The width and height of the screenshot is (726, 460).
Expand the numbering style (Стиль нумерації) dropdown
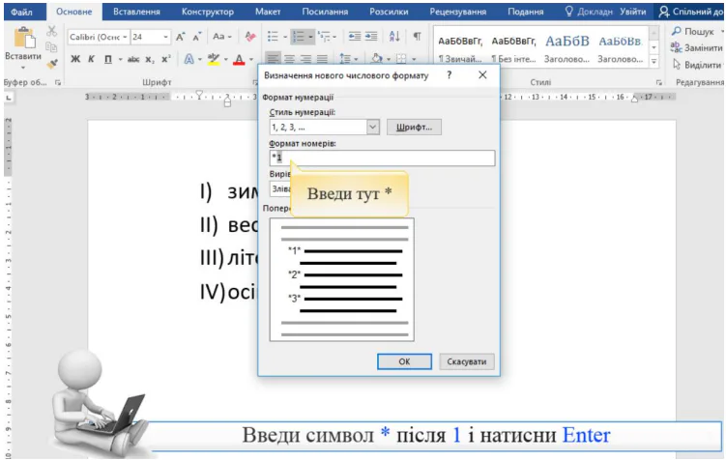click(x=373, y=127)
